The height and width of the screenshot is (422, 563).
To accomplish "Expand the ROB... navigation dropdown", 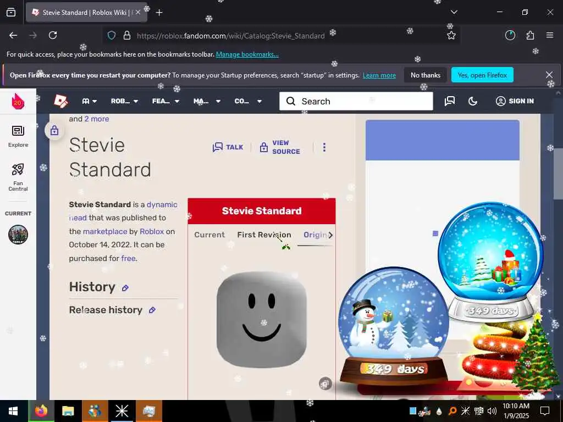I will point(124,101).
